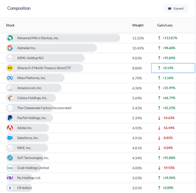
Task: Select Adobe Inc. stock name
Action: coord(25,128)
